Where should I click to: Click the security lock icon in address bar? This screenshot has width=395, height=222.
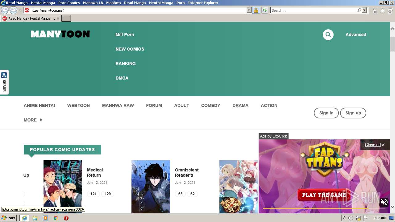pos(256,10)
